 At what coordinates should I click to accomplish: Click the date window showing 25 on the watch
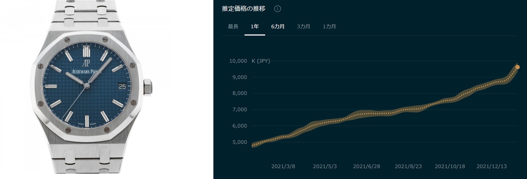(x=122, y=86)
